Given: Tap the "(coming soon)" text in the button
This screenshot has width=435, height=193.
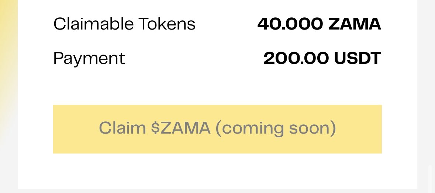Looking at the screenshot, I should click(x=276, y=128).
